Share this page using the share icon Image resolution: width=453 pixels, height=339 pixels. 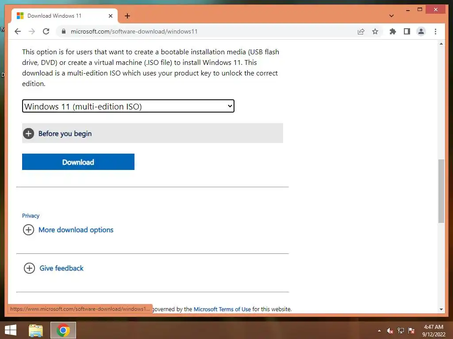(361, 31)
